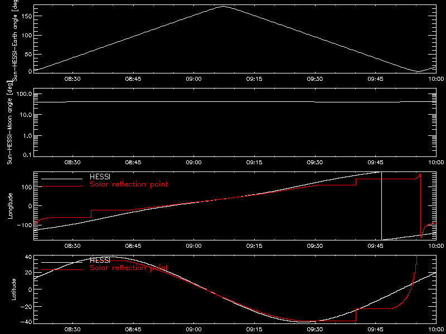This screenshot has height=334, width=446.
Task: Click the 09:00 label under Earth angle plot
Action: coord(193,79)
